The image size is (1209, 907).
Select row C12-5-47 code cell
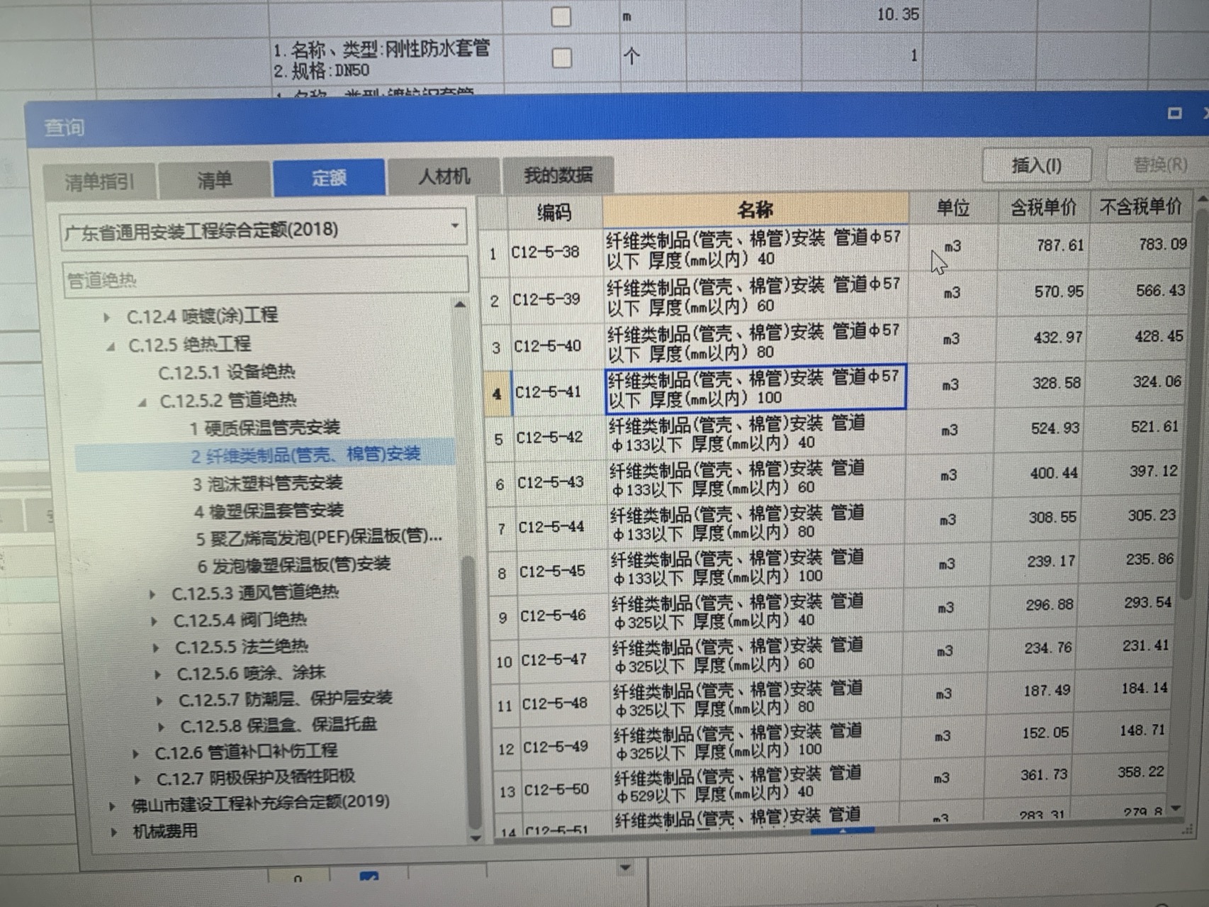[x=565, y=659]
